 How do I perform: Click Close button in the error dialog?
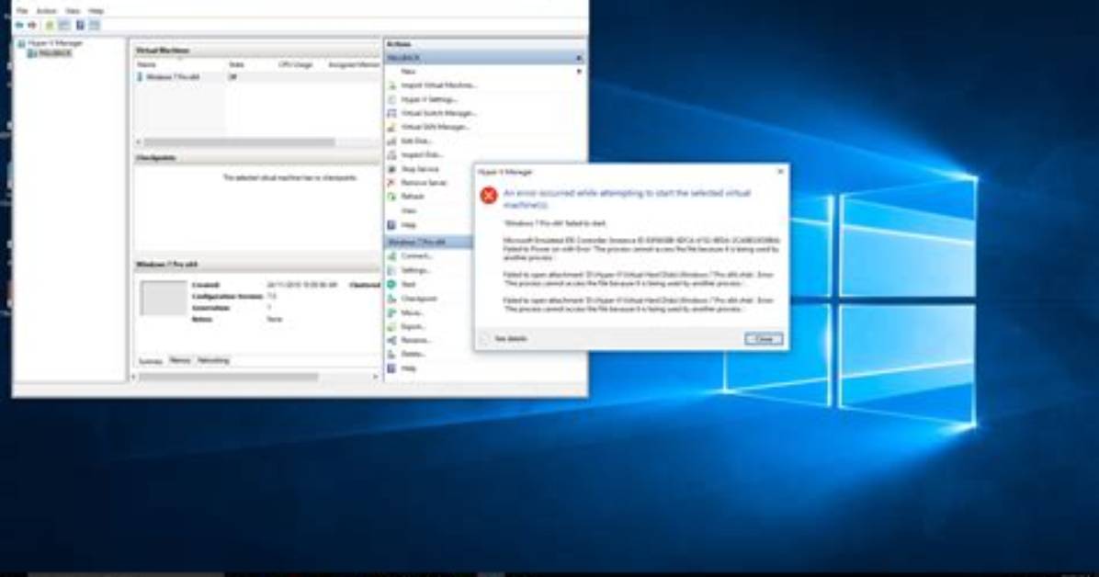click(764, 339)
